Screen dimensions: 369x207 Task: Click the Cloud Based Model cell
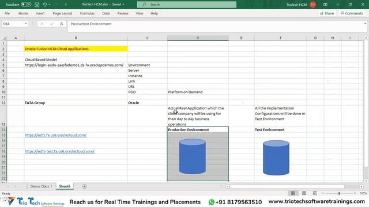tap(76, 60)
